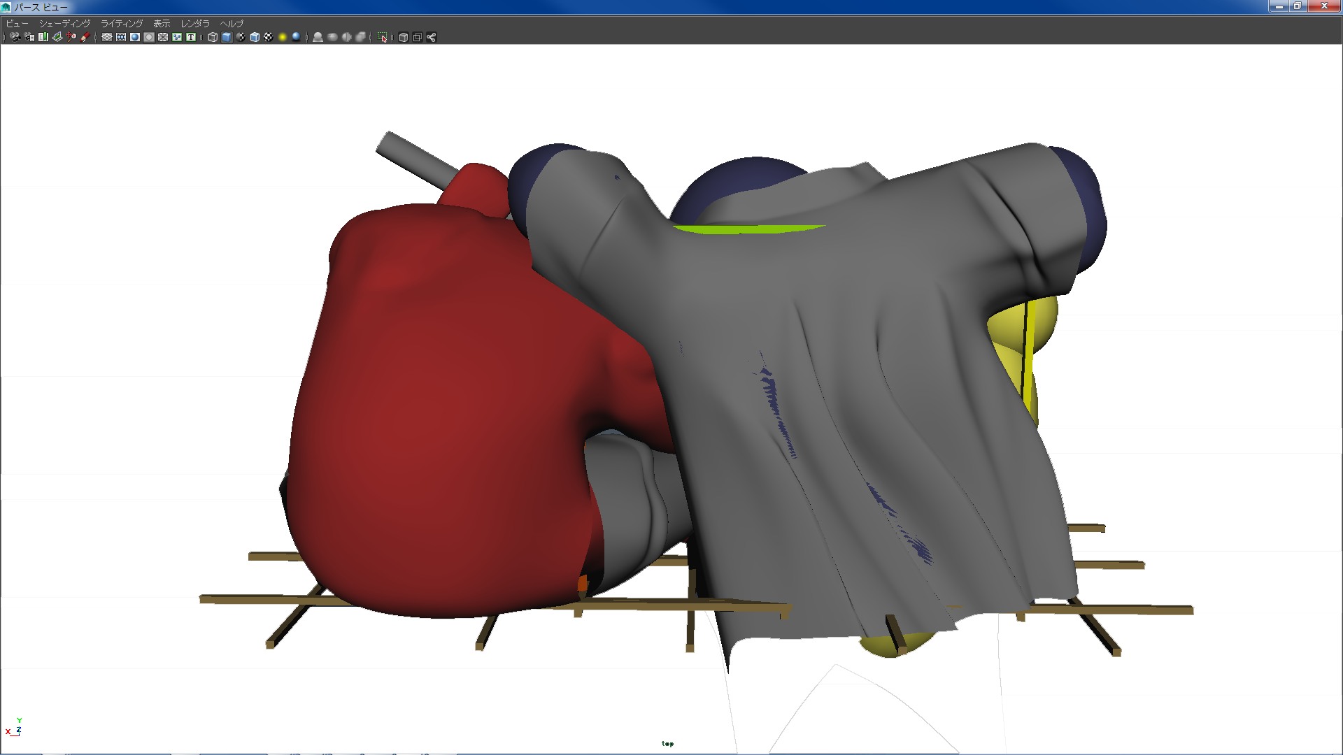1343x755 pixels.
Task: Toggle the Film Gate display
Action: [x=121, y=37]
